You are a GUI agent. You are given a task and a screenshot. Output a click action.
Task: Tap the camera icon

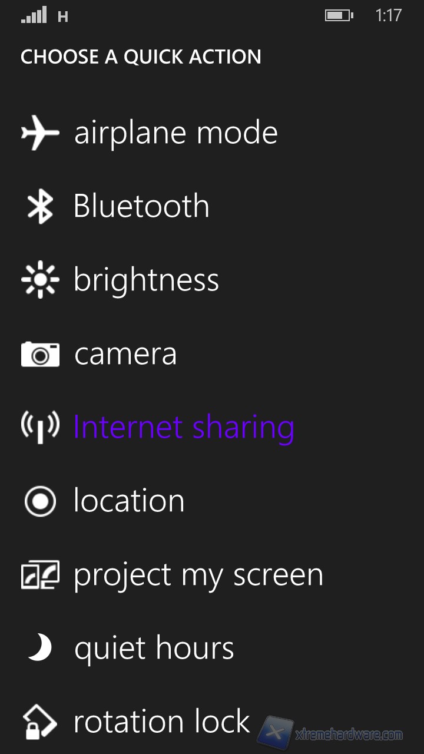point(40,354)
